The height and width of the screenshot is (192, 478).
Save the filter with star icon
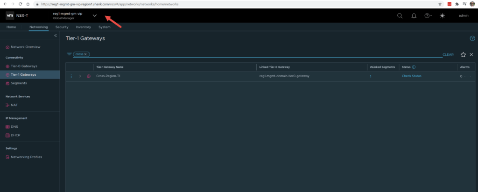click(463, 55)
